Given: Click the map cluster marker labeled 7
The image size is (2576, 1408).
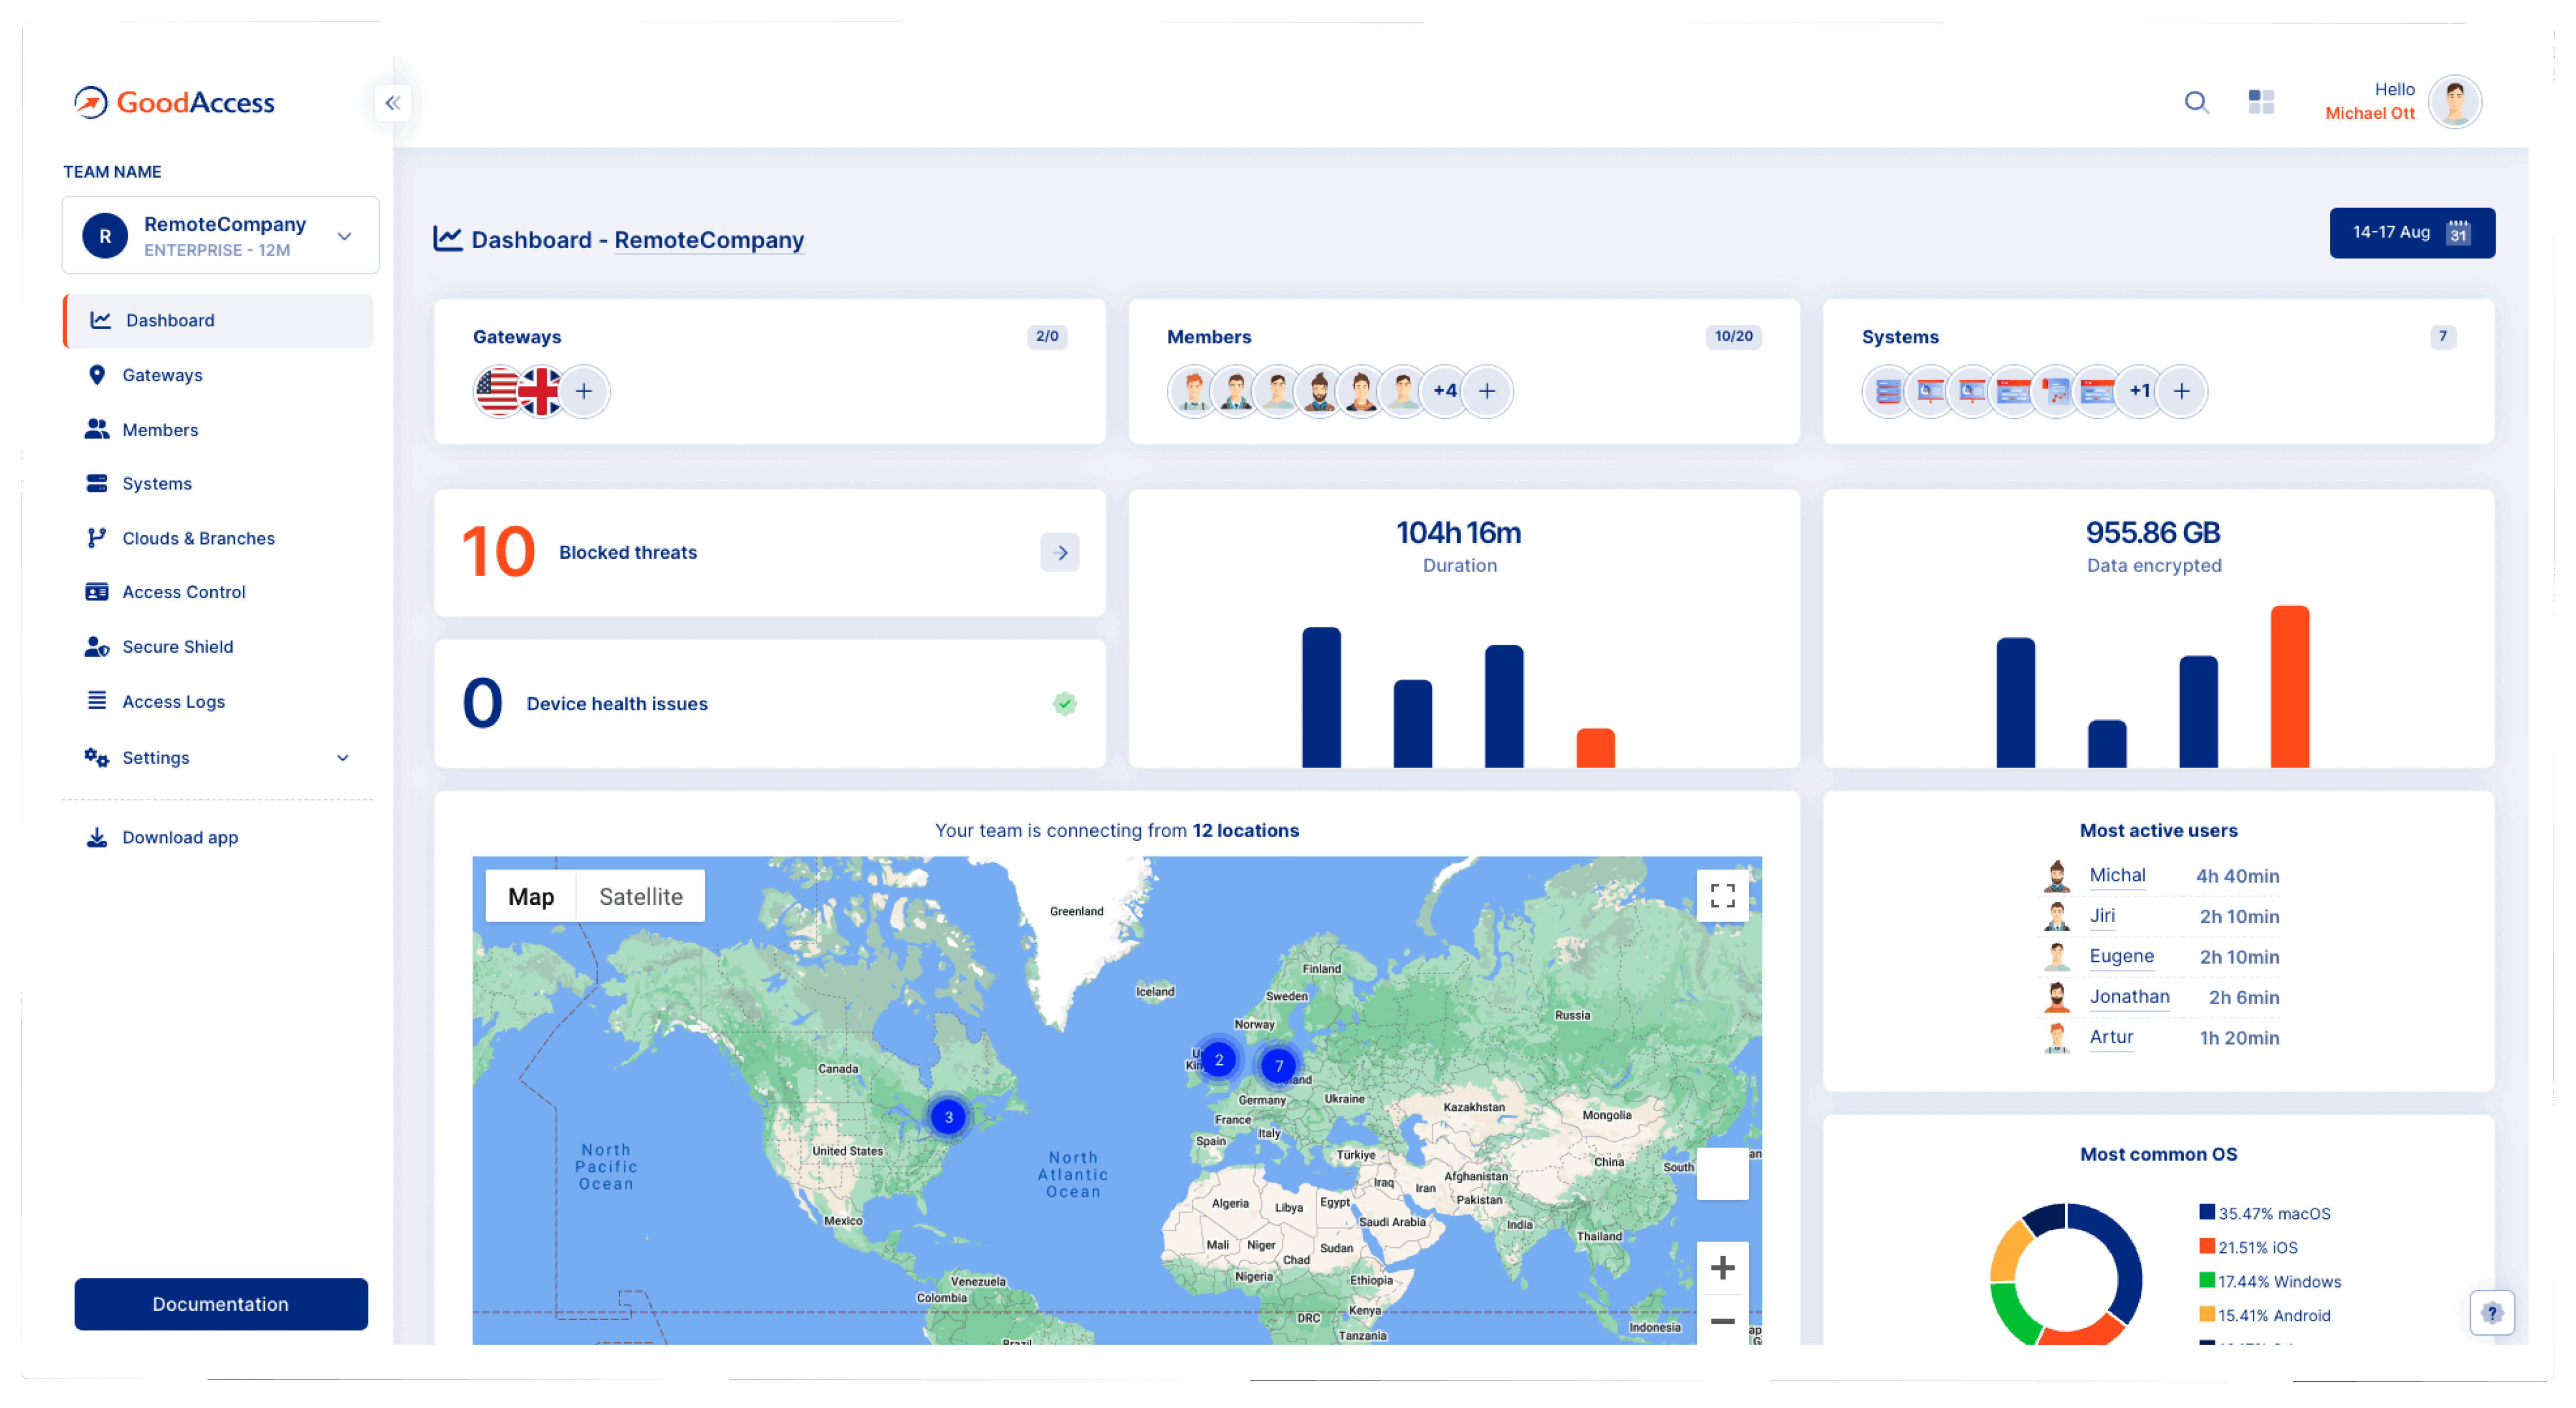Looking at the screenshot, I should (1278, 1066).
